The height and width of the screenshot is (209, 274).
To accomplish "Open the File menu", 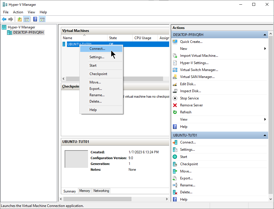I will tap(6, 12).
